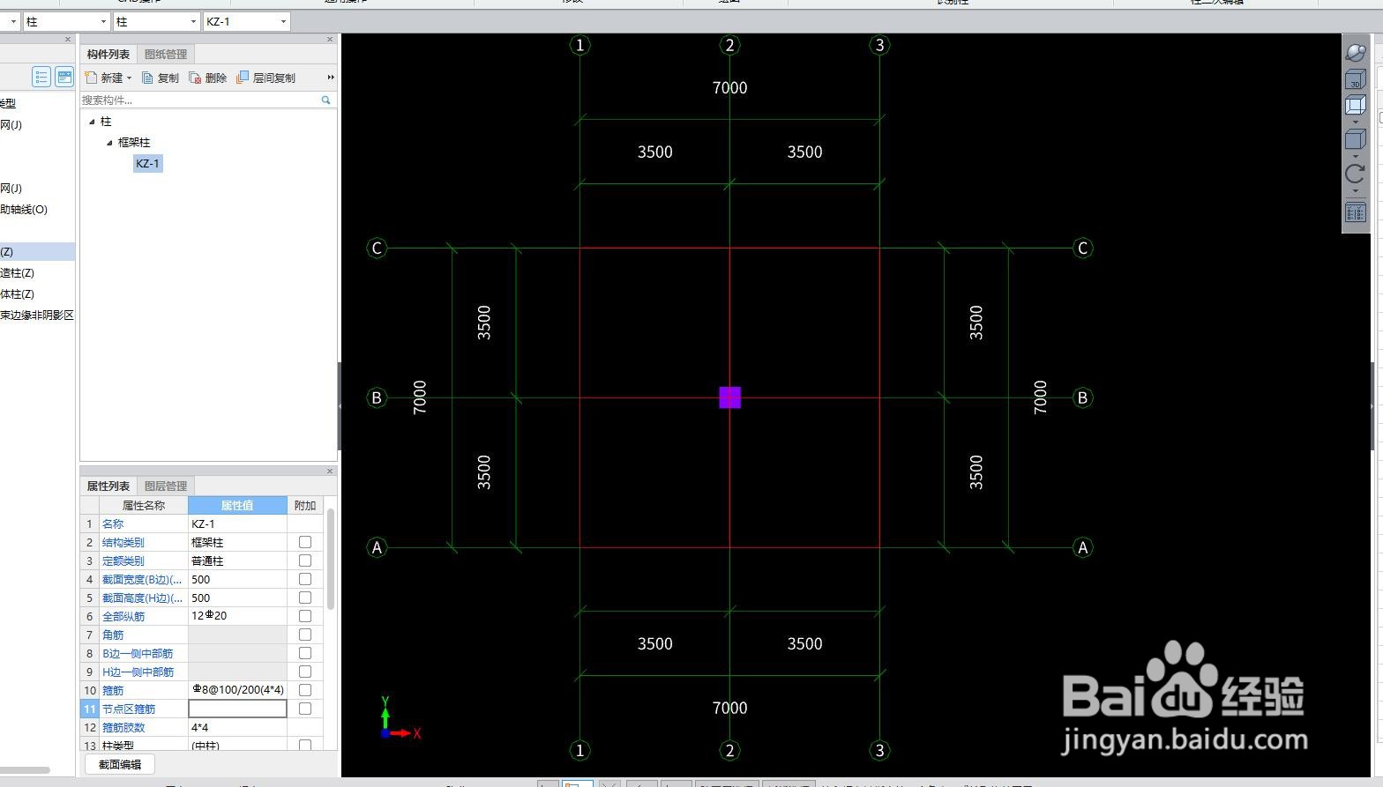Switch to 图纸管理 tab
This screenshot has width=1383, height=787.
(166, 55)
